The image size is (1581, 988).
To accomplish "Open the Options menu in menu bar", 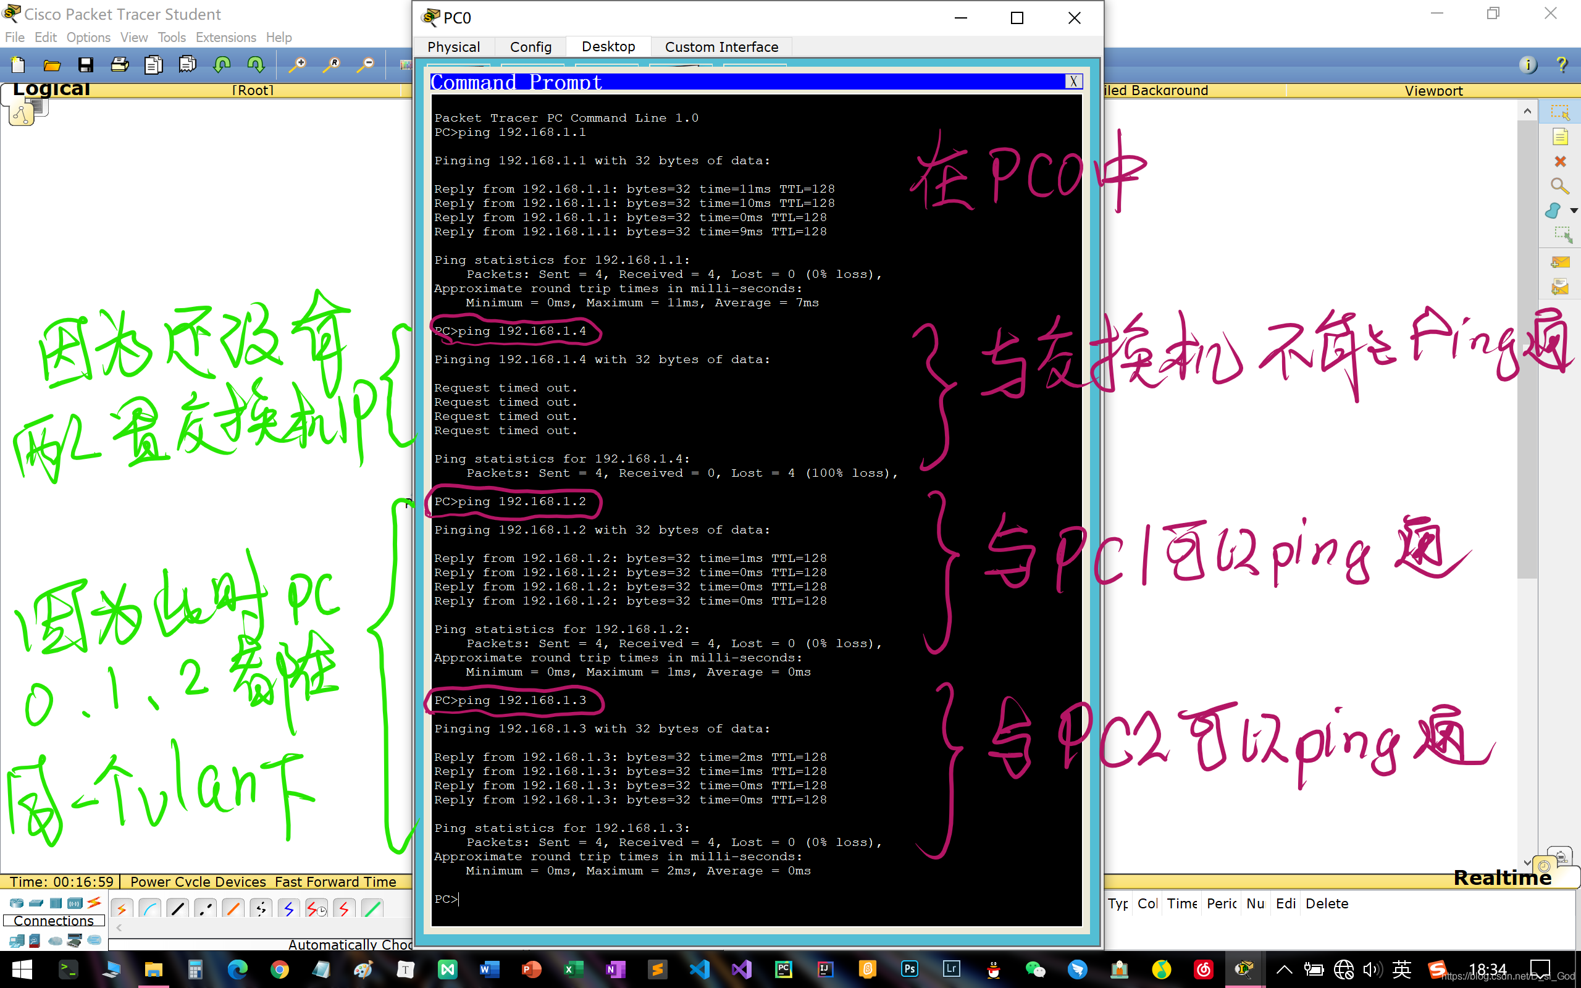I will pyautogui.click(x=88, y=38).
